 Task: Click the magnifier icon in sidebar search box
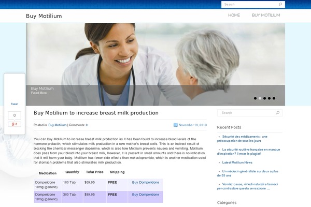click(x=278, y=113)
